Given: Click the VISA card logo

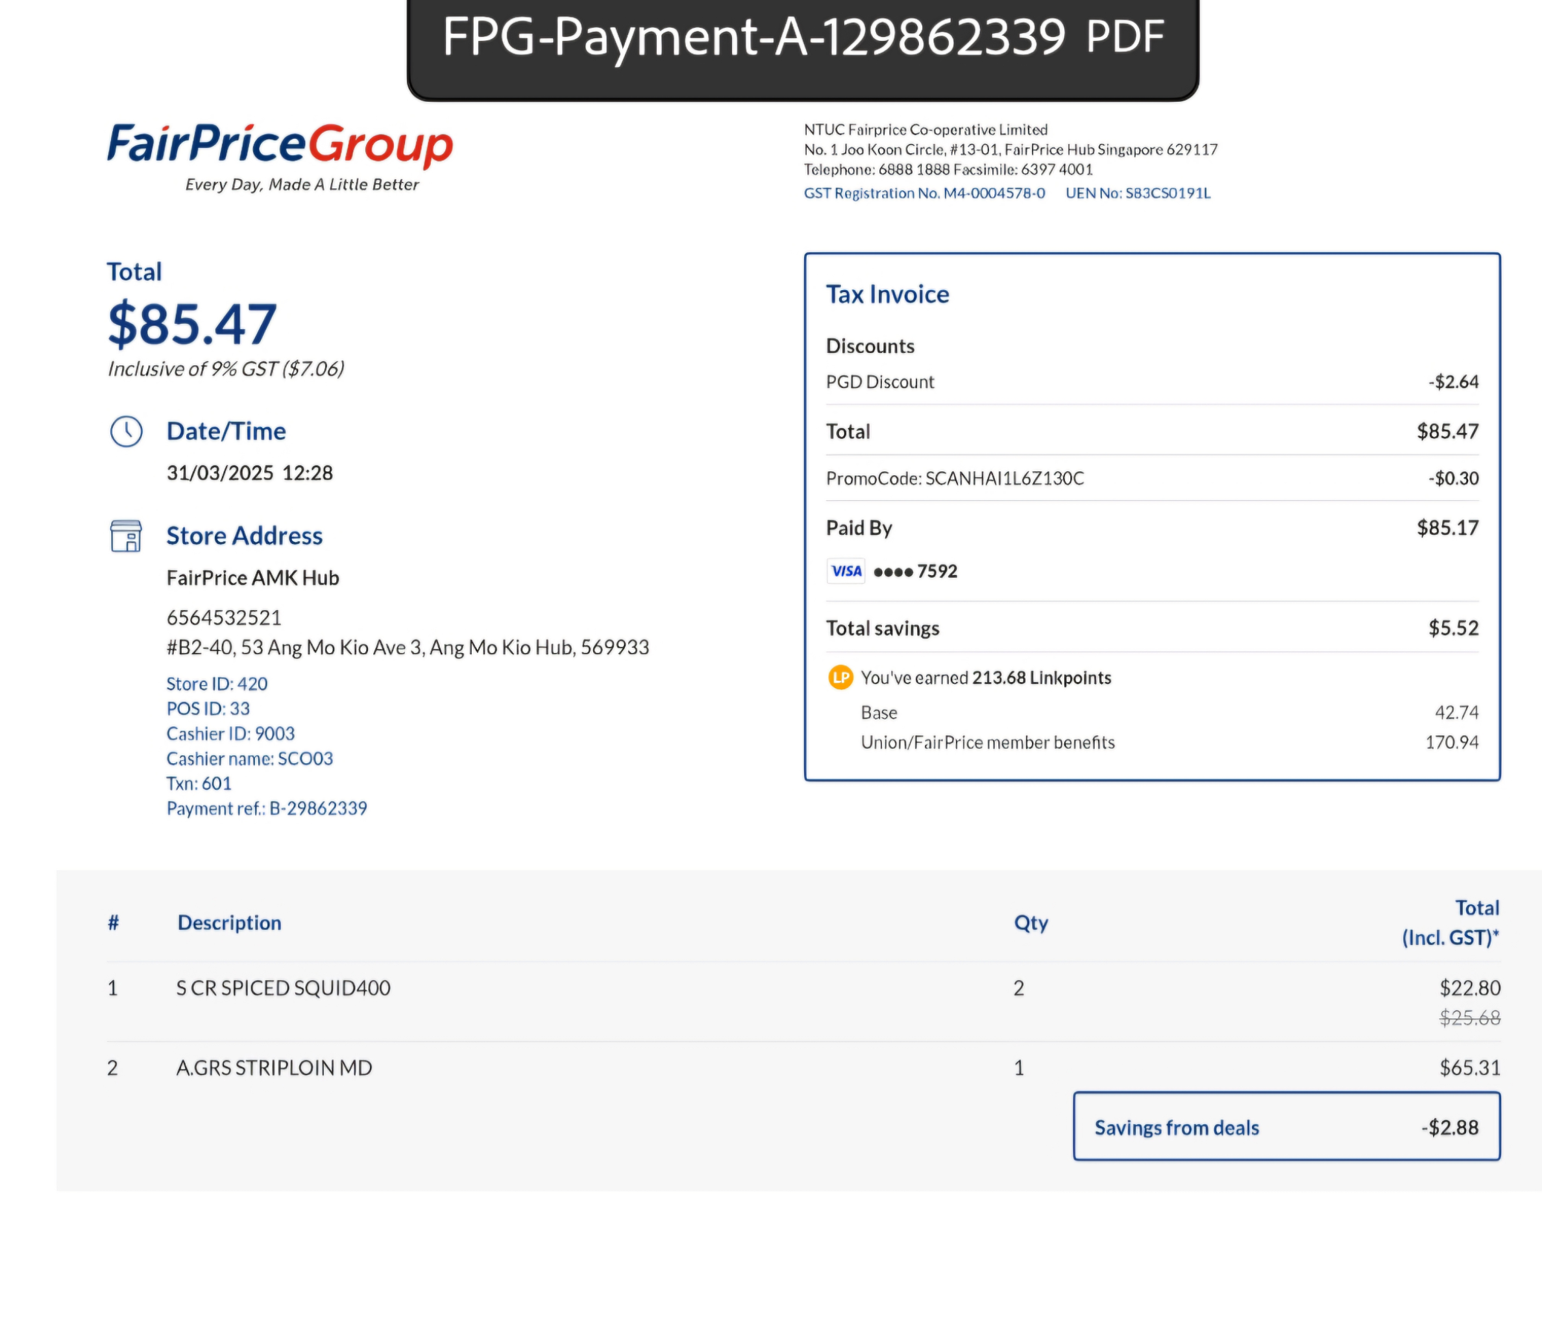Looking at the screenshot, I should 846,571.
